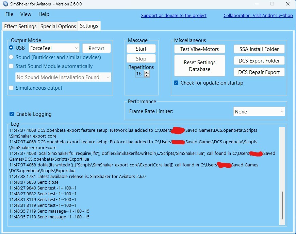Stop the massage
This screenshot has width=296, height=234.
141,59
